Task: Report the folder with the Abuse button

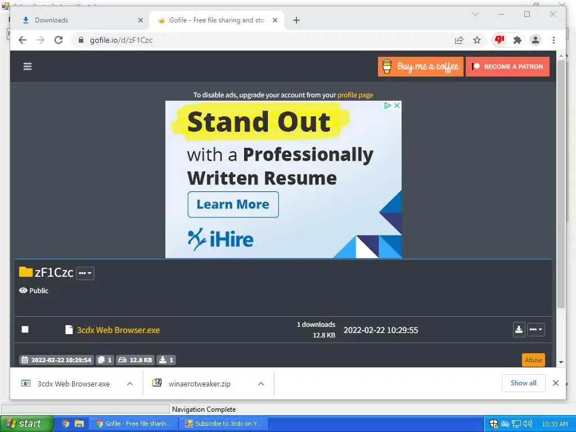Action: tap(533, 360)
